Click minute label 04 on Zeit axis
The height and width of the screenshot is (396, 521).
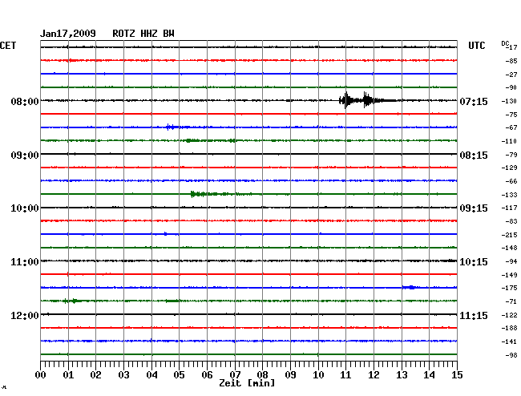(x=151, y=375)
